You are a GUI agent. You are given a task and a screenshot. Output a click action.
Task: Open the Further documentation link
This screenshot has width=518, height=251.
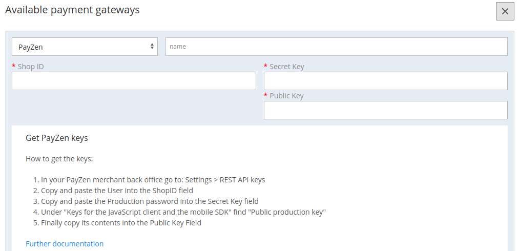[x=65, y=244]
